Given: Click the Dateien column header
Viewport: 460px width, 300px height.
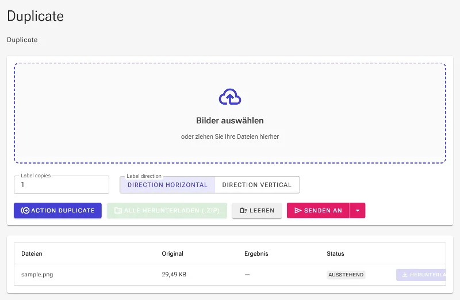Looking at the screenshot, I should click(x=32, y=253).
